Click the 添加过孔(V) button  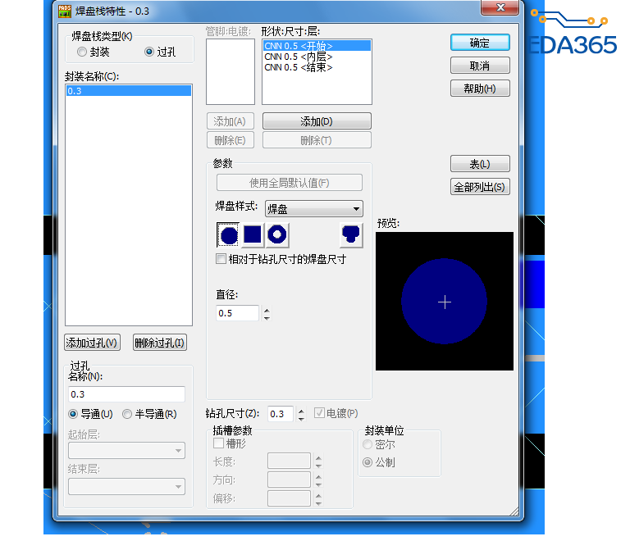click(x=92, y=343)
